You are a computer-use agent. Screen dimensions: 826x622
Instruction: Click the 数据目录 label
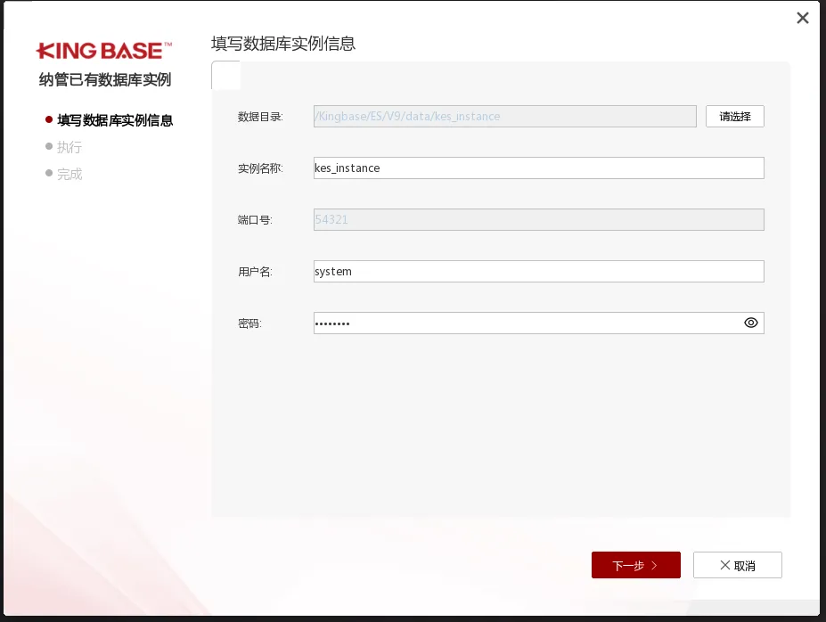(260, 117)
